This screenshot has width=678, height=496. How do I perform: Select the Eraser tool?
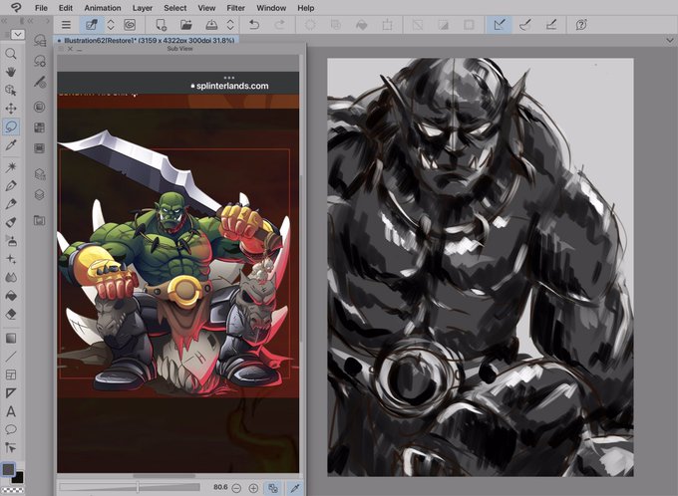pyautogui.click(x=11, y=314)
